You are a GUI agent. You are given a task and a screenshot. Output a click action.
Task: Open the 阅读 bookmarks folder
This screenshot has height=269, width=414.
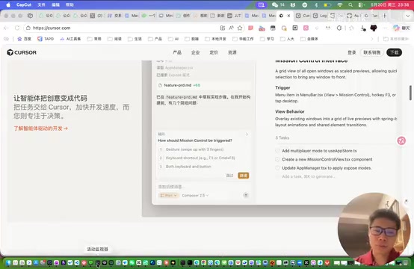pyautogui.click(x=114, y=39)
